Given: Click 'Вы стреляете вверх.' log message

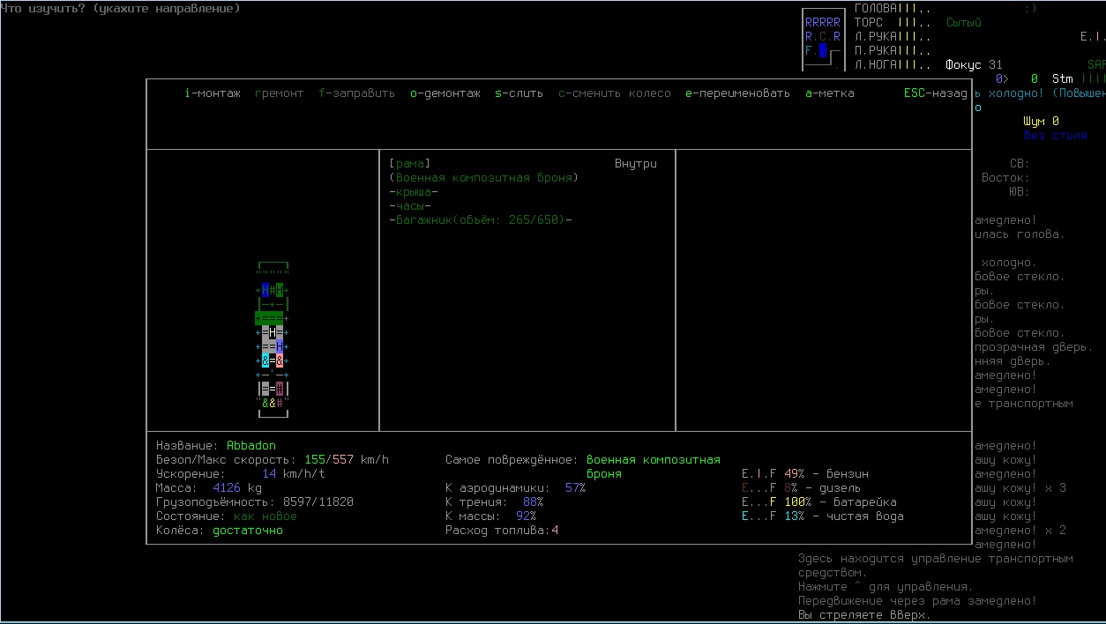Looking at the screenshot, I should [864, 615].
